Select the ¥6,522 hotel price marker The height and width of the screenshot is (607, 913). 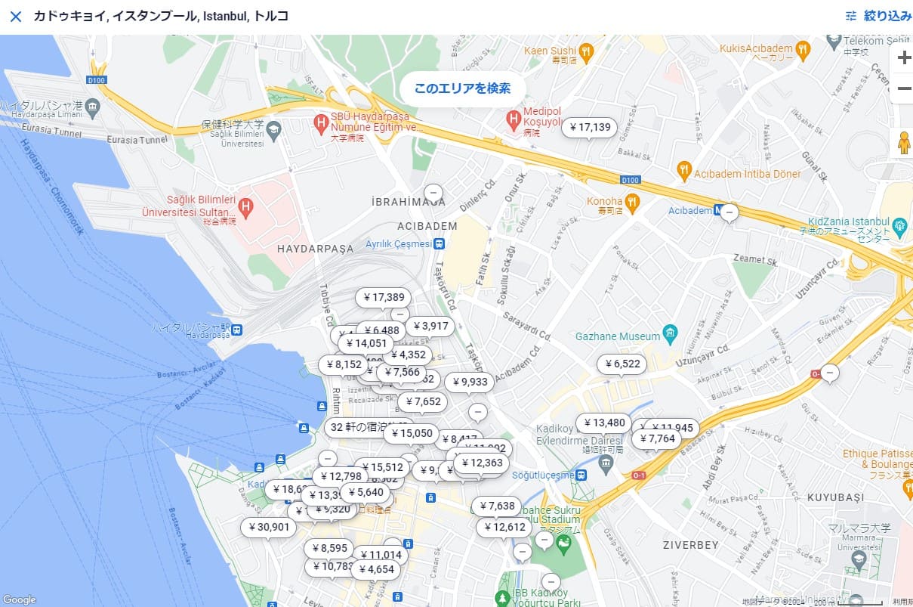click(622, 364)
